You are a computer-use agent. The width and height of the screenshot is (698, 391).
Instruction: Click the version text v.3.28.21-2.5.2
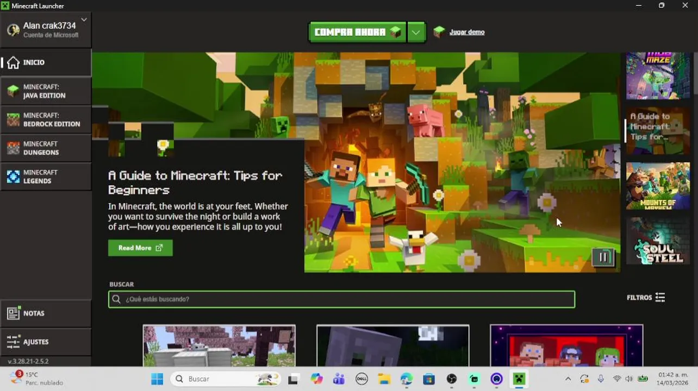tap(28, 361)
